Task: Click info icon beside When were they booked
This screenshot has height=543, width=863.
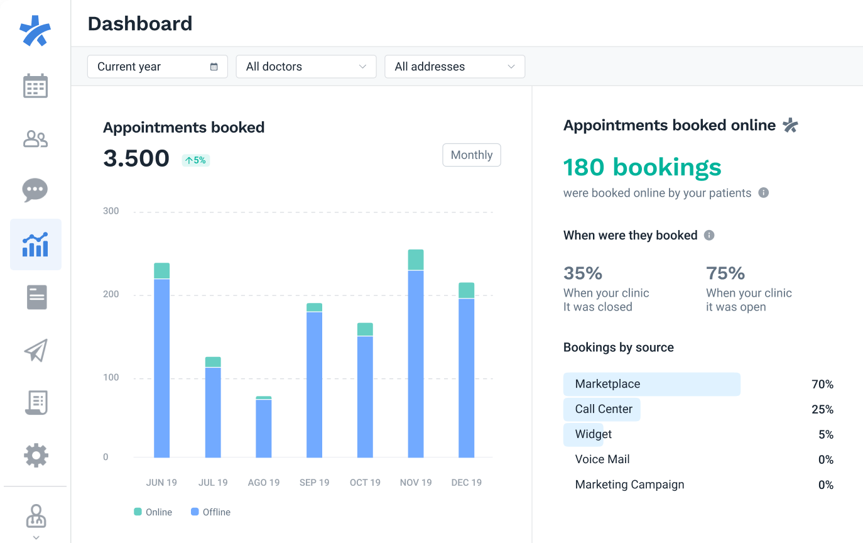Action: 709,236
